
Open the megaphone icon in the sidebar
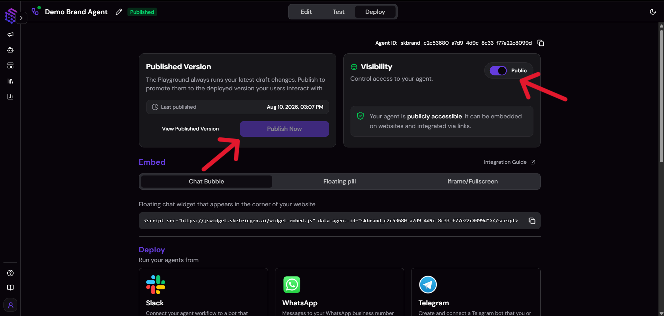point(10,35)
